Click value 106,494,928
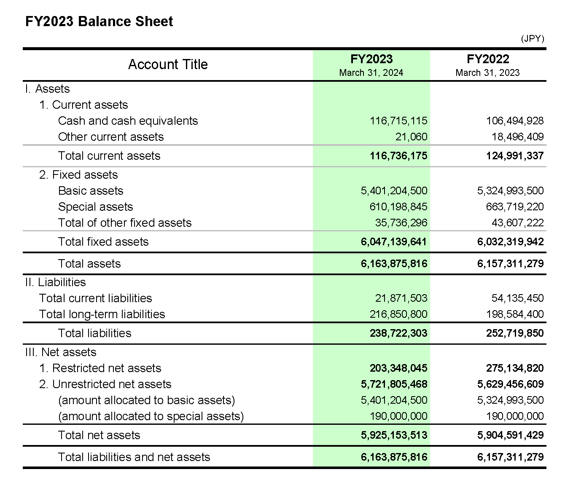 pos(515,121)
